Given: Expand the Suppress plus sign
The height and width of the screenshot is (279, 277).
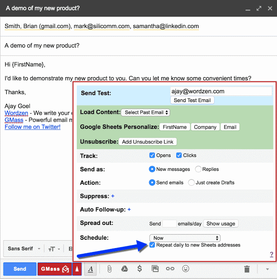Looking at the screenshot, I should 113,196.
